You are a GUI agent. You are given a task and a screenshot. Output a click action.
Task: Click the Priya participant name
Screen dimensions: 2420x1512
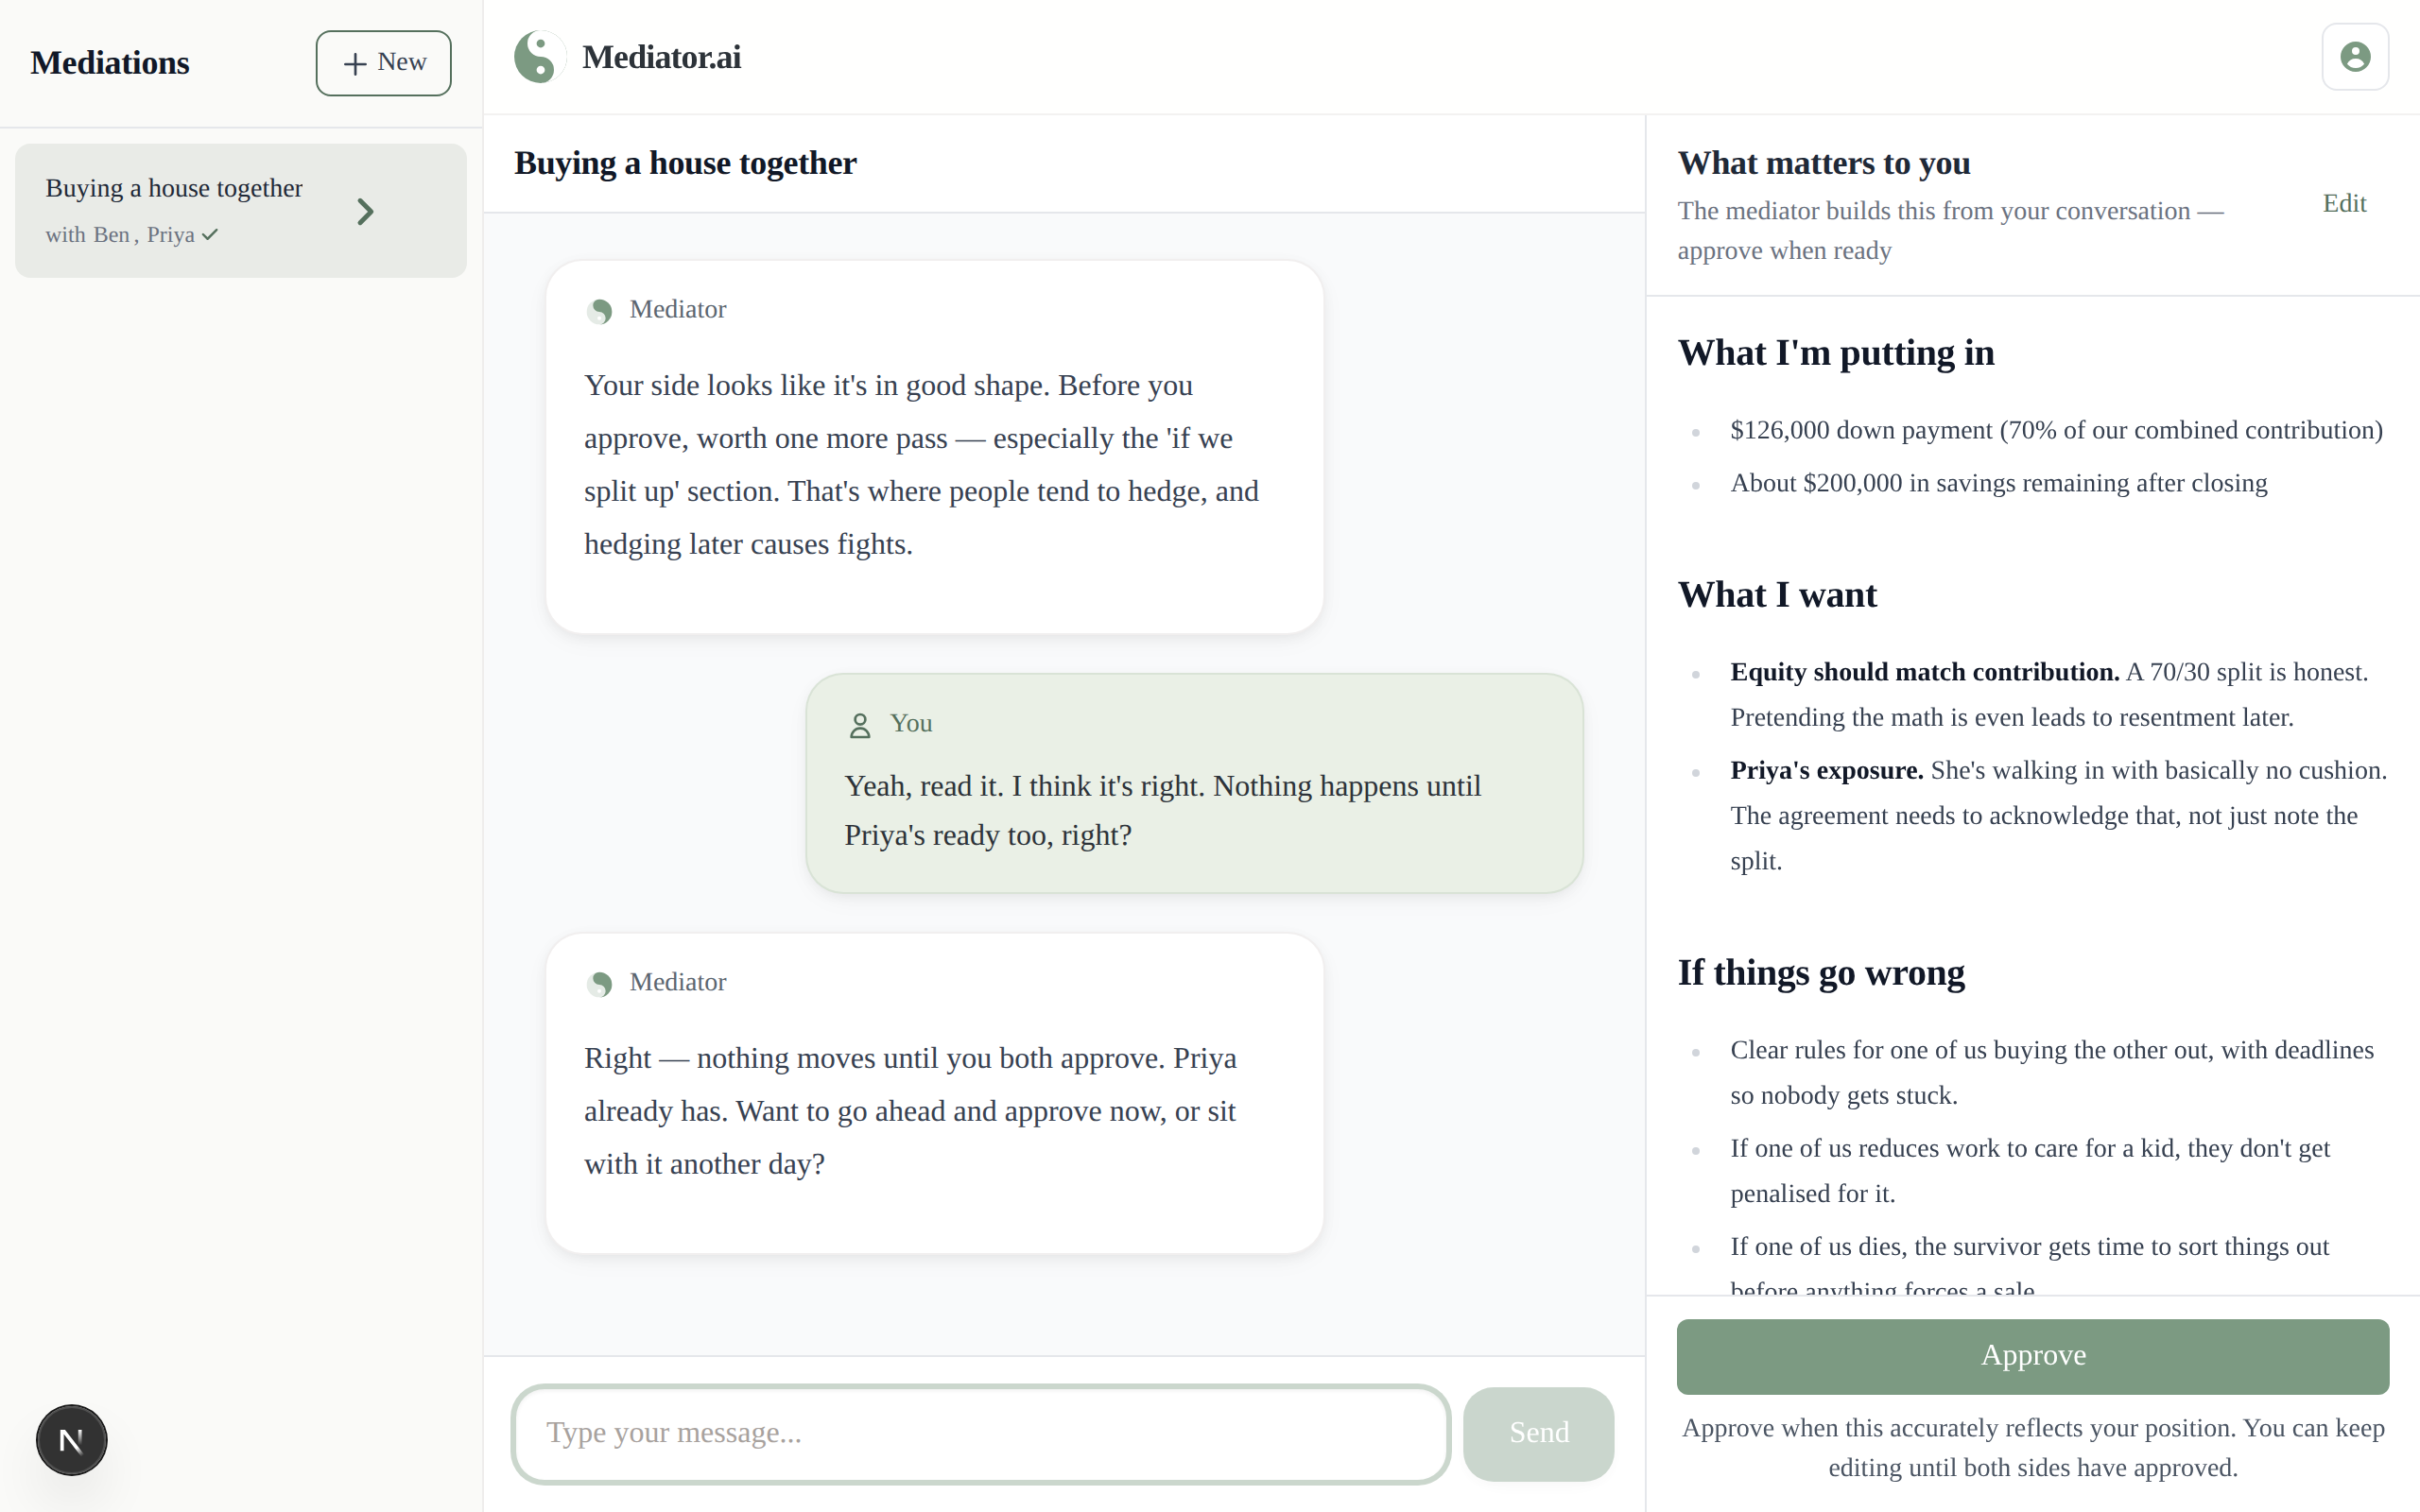click(171, 234)
